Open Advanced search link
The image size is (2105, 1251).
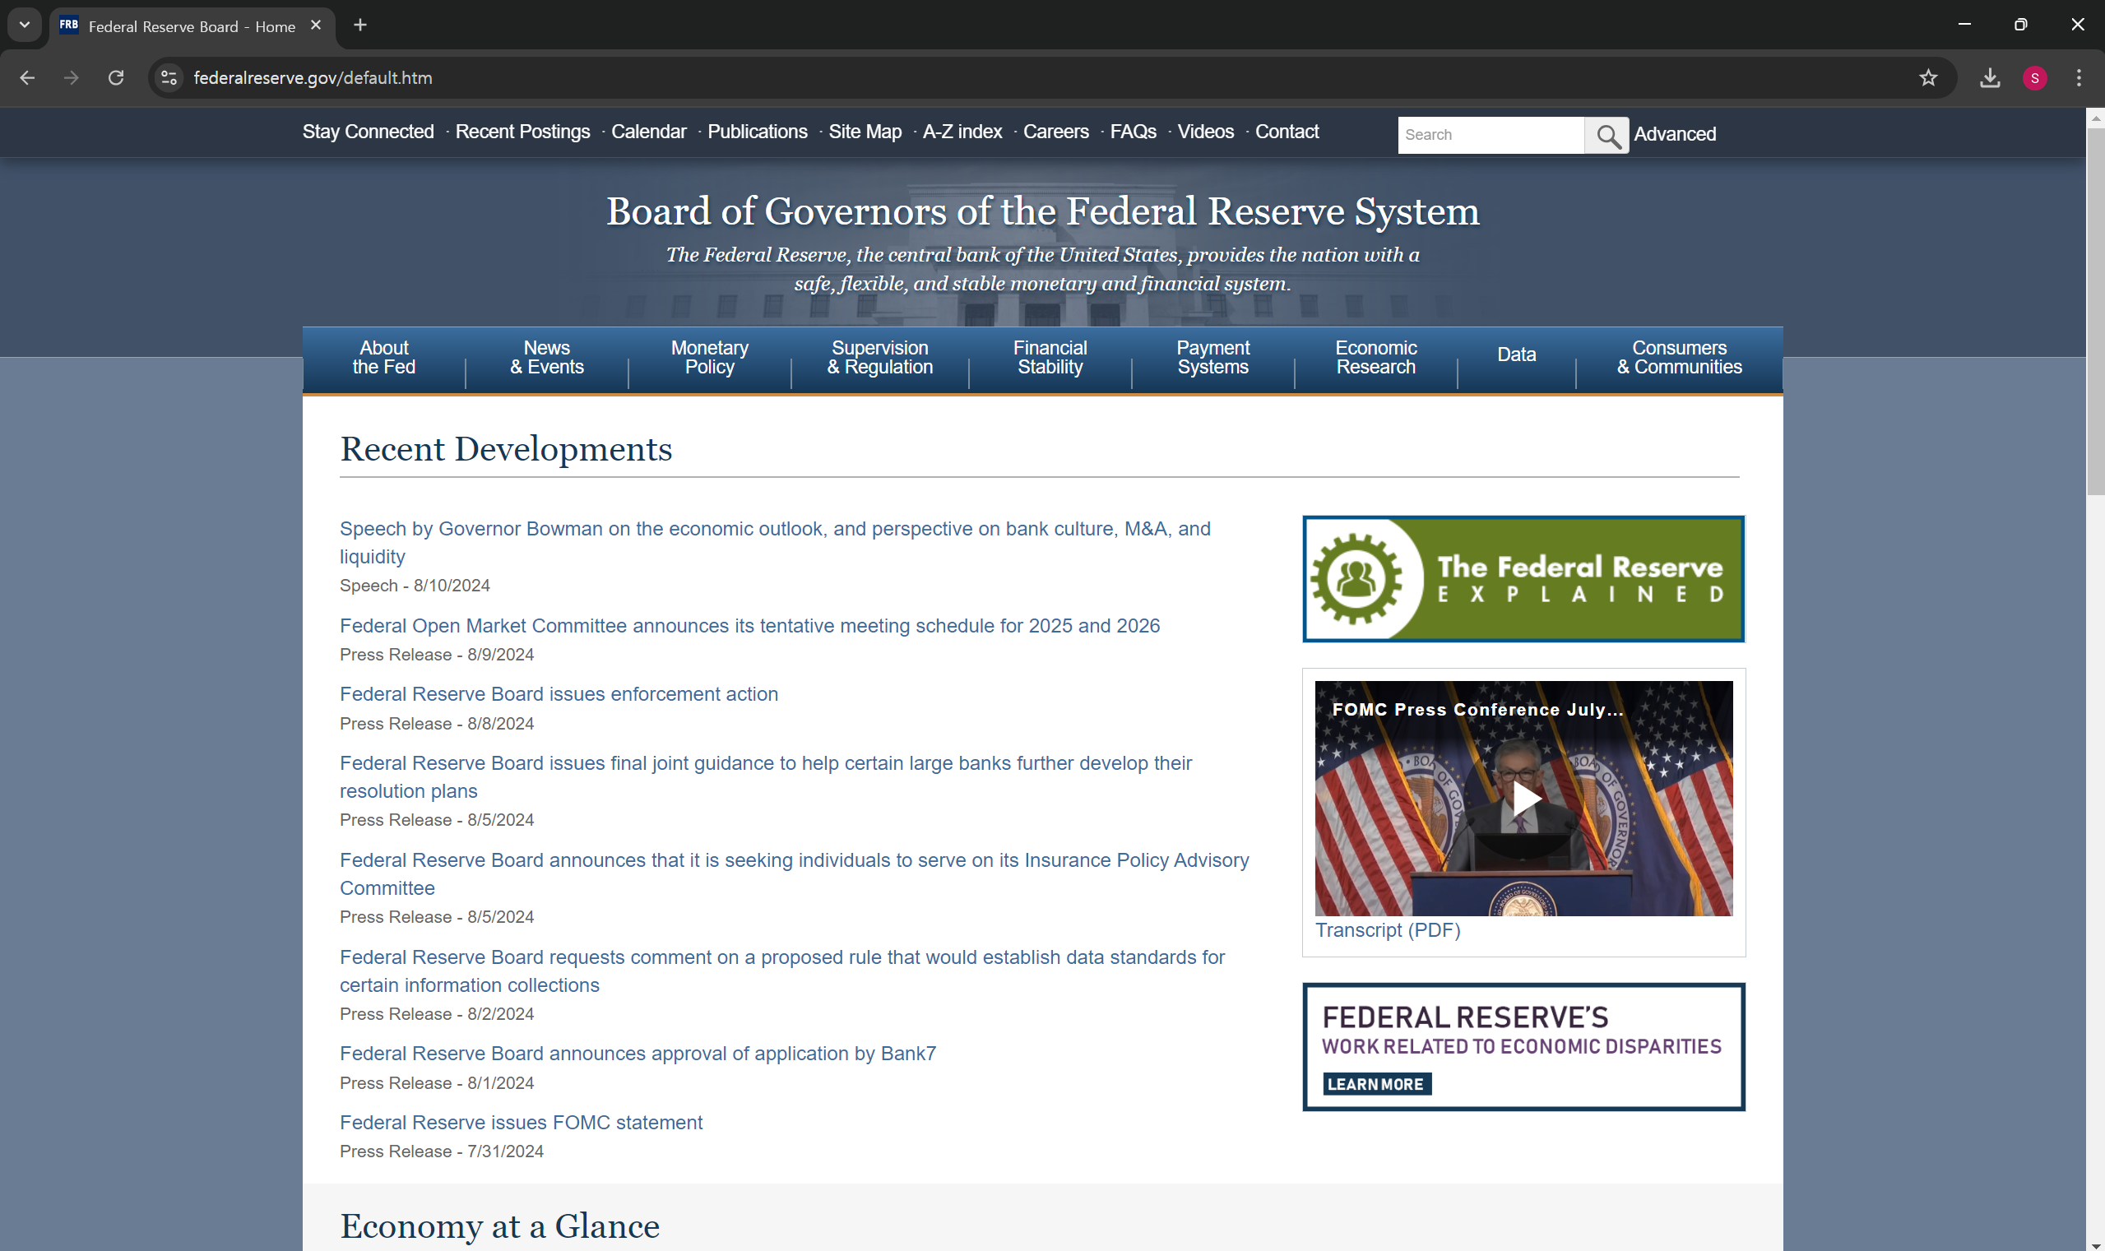[1674, 134]
